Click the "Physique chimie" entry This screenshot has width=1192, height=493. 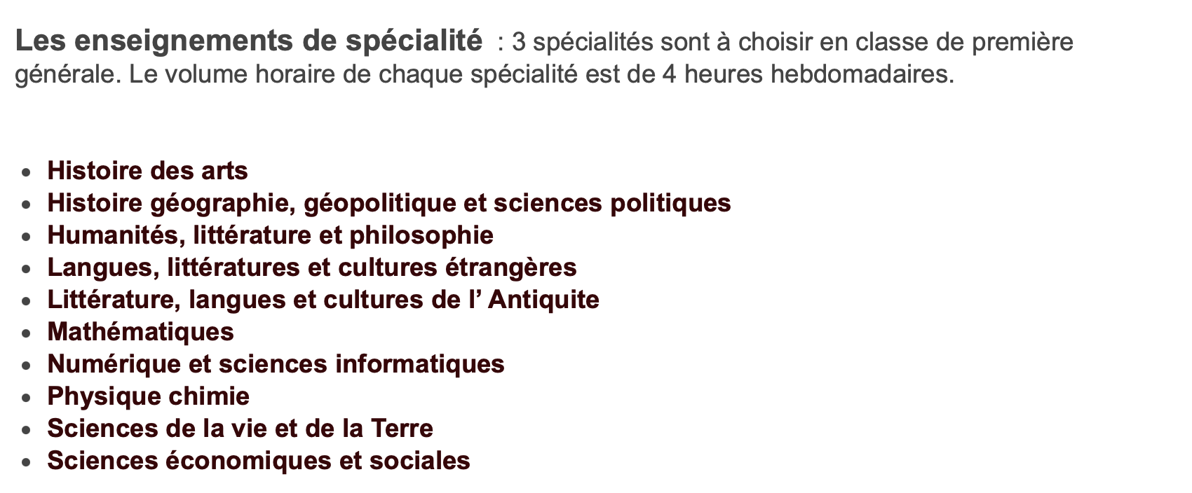click(x=148, y=396)
